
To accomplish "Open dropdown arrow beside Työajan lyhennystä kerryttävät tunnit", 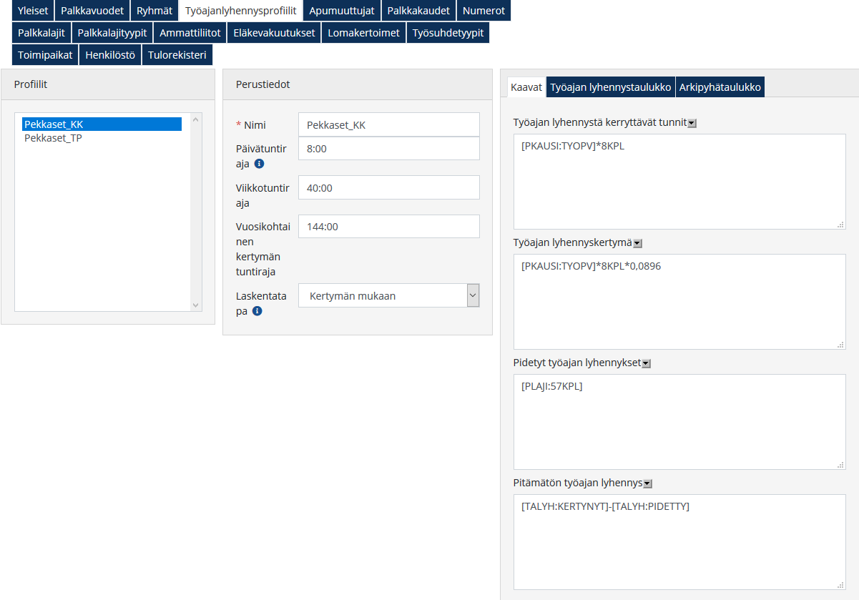I will click(x=692, y=123).
